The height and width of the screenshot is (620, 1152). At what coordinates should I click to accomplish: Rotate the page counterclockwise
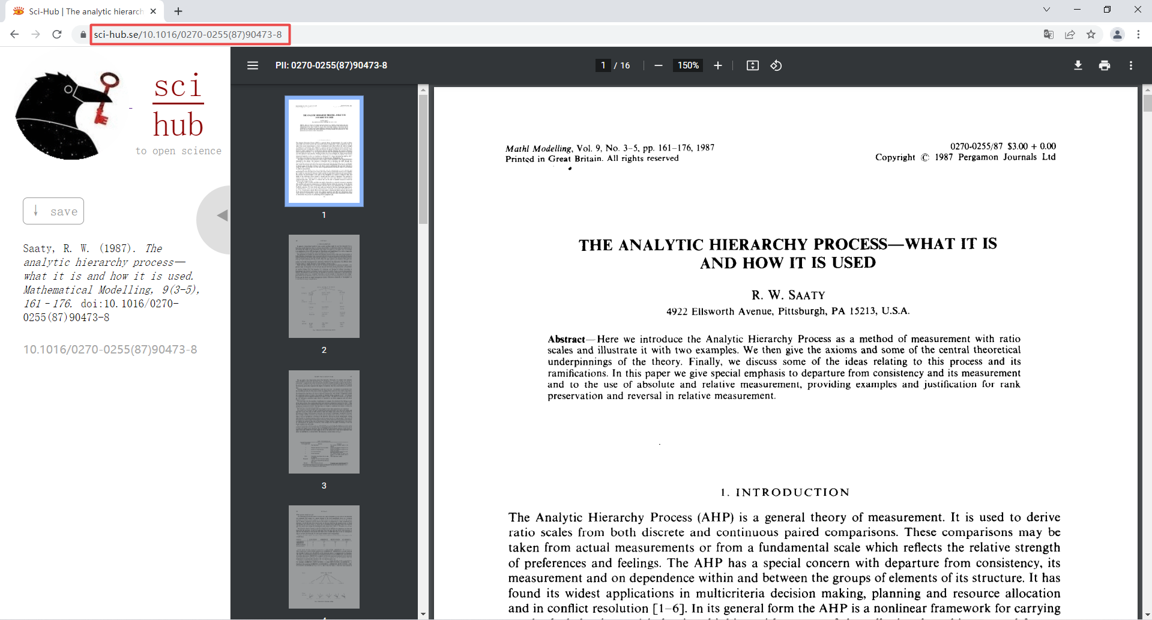(776, 65)
